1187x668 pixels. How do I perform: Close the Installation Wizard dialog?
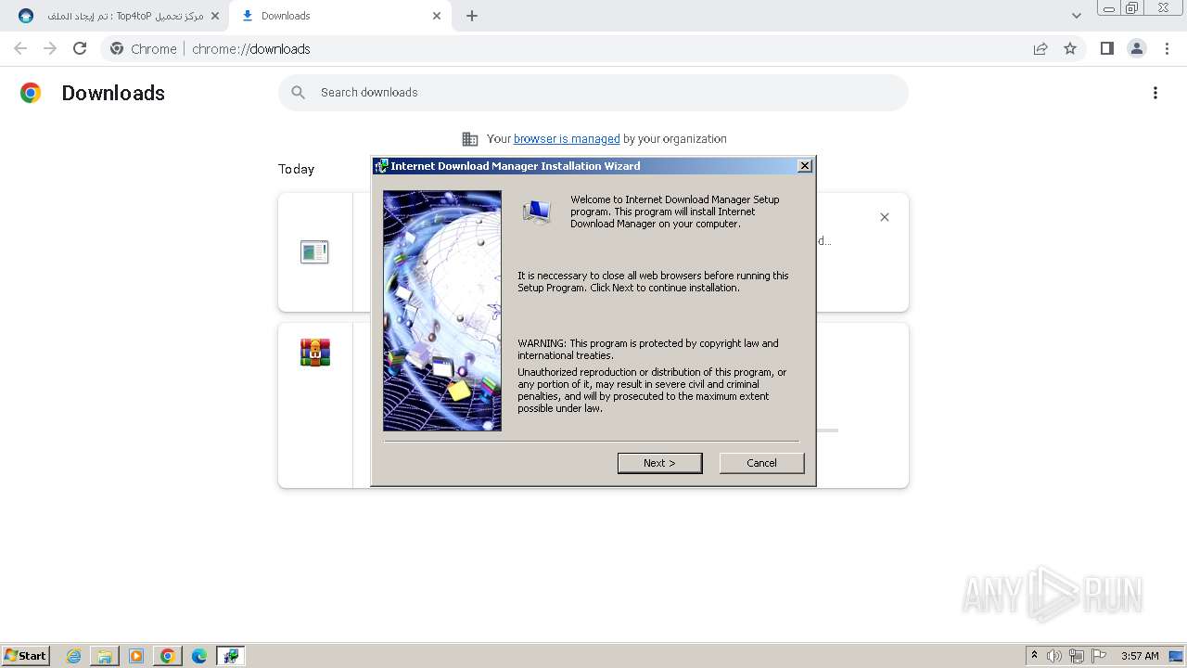pyautogui.click(x=805, y=166)
